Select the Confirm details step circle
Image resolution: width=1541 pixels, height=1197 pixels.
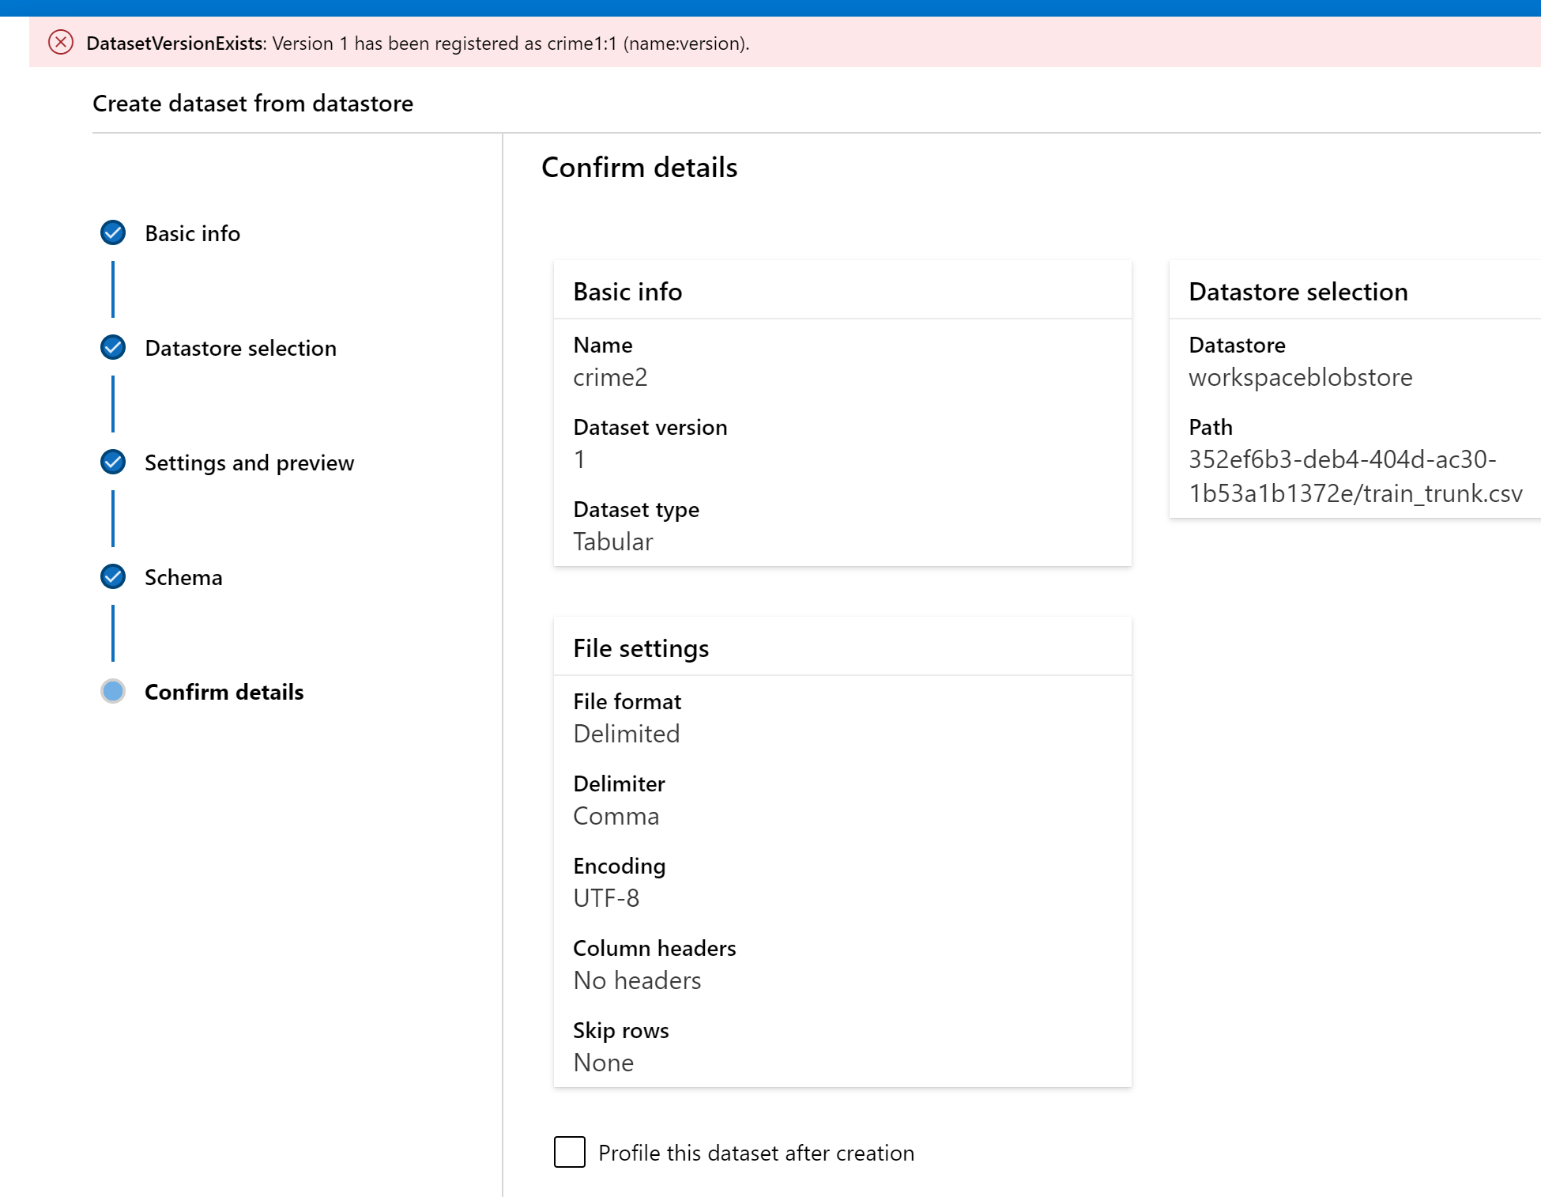pos(113,691)
